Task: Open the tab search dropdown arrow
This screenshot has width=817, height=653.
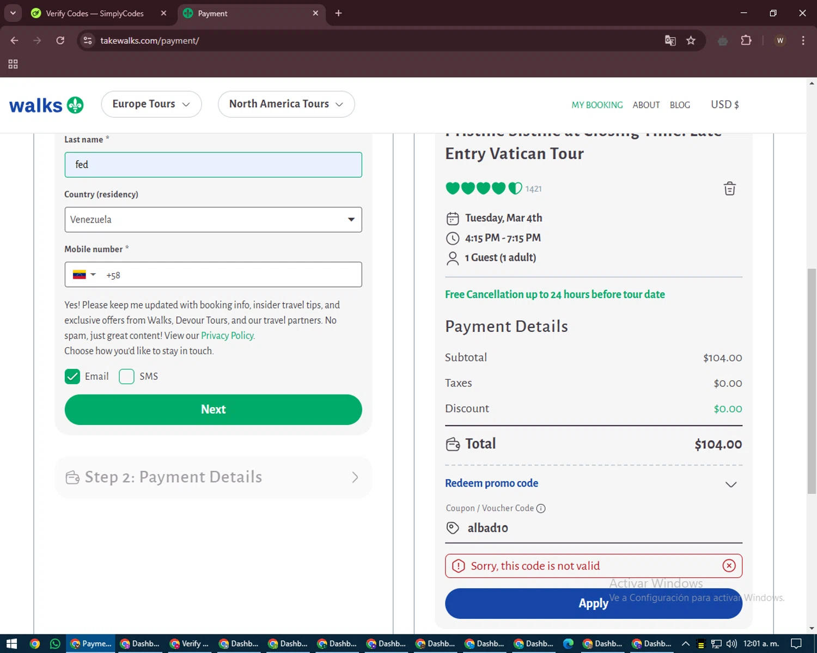Action: (x=13, y=13)
